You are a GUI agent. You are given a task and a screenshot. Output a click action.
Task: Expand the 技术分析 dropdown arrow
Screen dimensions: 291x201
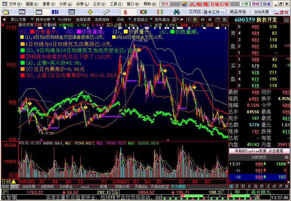click(54, 19)
